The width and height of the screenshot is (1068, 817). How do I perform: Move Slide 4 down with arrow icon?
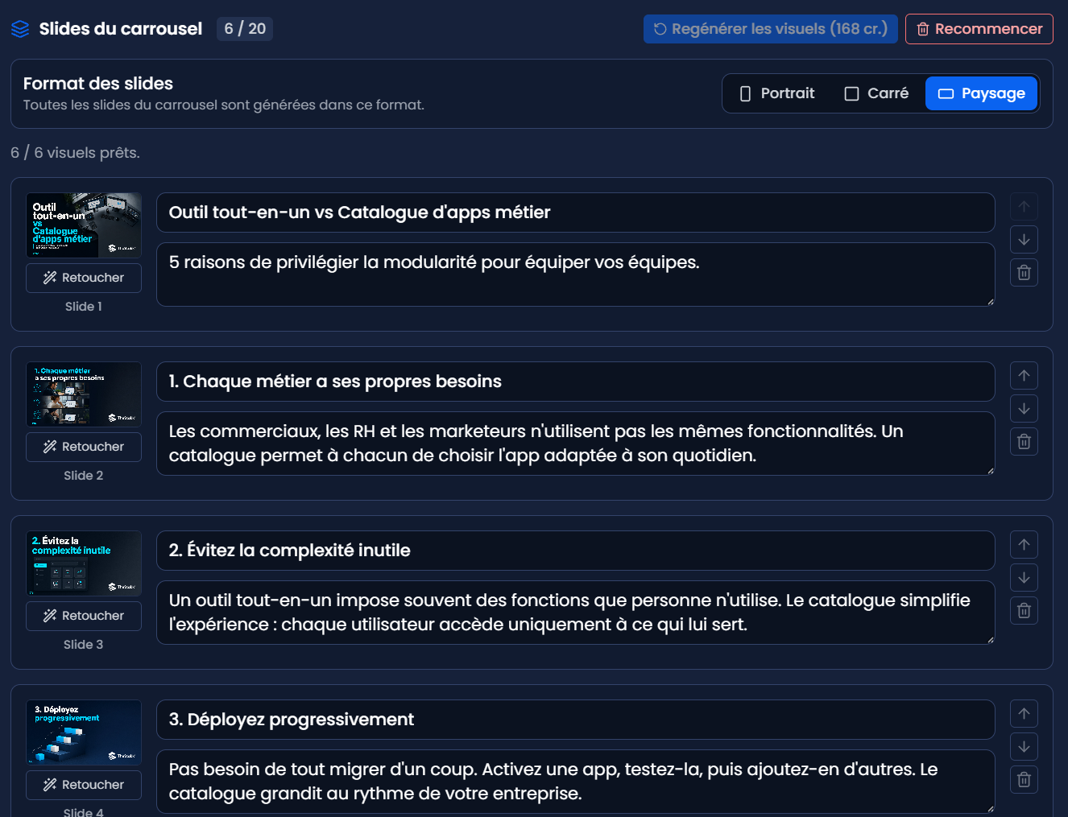pos(1024,747)
